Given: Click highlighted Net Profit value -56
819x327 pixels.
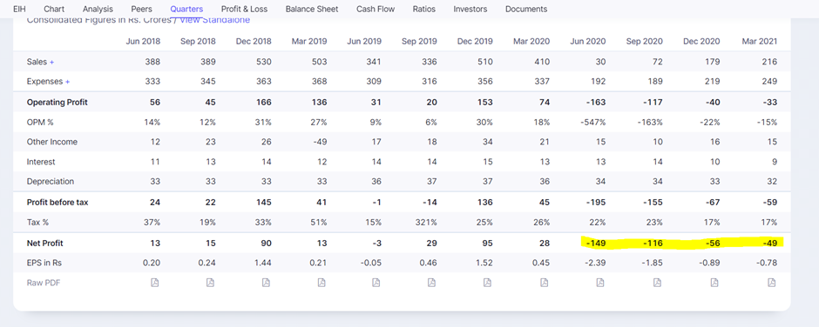Looking at the screenshot, I should click(712, 243).
